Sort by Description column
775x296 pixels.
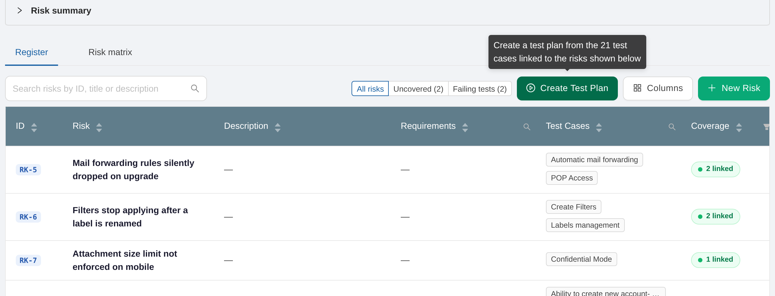click(278, 127)
